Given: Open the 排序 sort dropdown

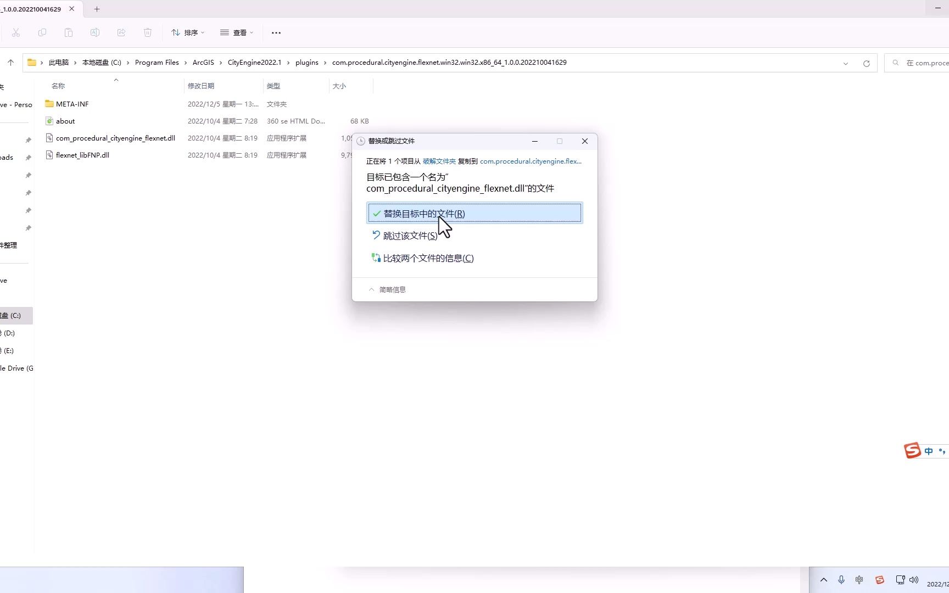Looking at the screenshot, I should click(188, 33).
